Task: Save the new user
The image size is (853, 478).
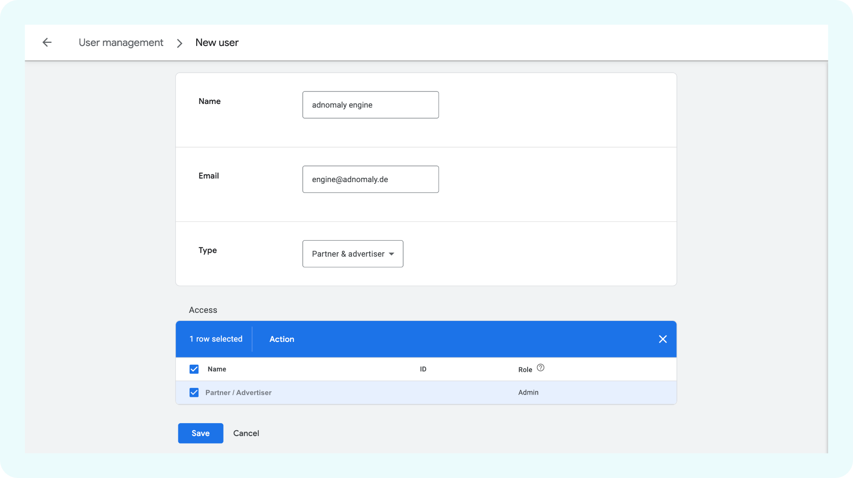Action: [x=201, y=433]
